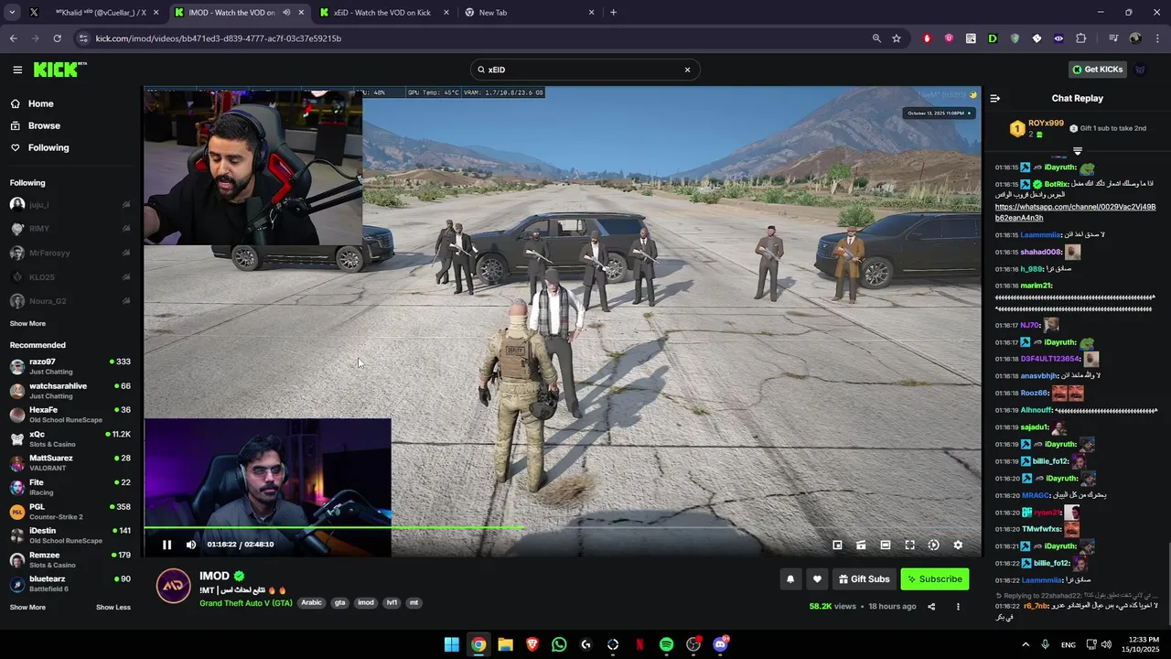This screenshot has width=1171, height=659.
Task: Open the IMOD channel avatar
Action: pos(174,586)
